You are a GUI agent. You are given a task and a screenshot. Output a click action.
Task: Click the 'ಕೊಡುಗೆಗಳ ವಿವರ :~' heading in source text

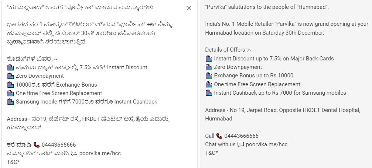coord(32,59)
